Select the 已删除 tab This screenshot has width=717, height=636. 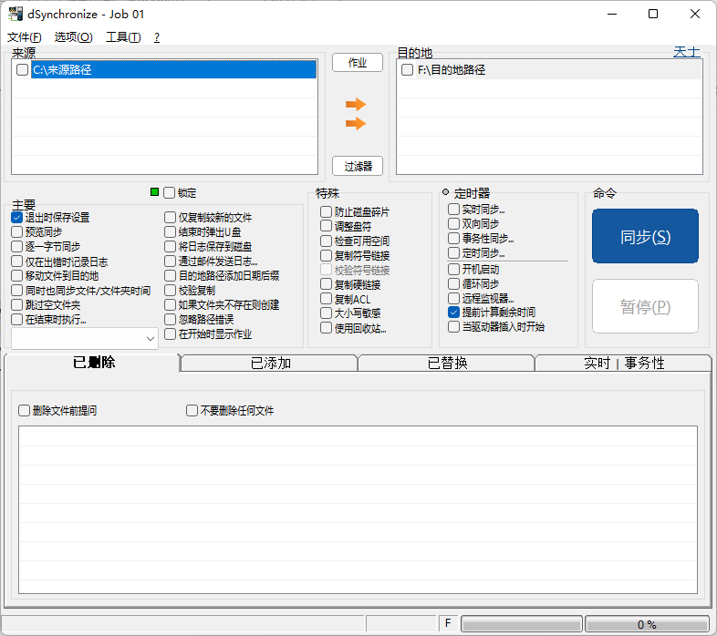tap(93, 363)
